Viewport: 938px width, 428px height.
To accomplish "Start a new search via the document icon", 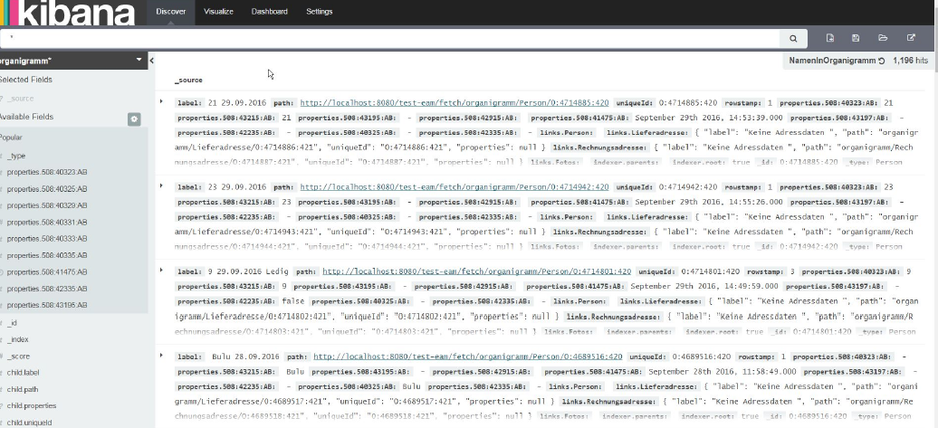I will click(x=830, y=38).
